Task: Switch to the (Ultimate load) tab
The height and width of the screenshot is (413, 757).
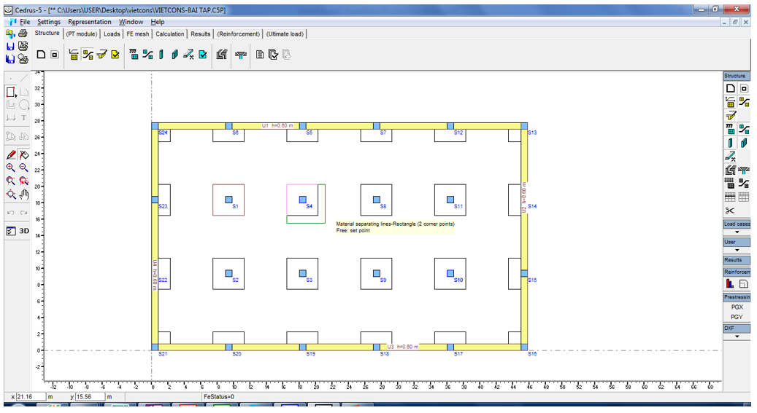Action: tap(285, 34)
